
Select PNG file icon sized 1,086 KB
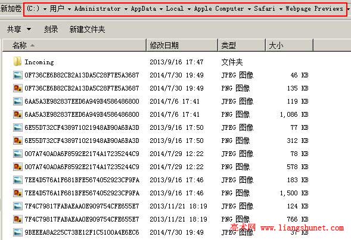point(18,114)
